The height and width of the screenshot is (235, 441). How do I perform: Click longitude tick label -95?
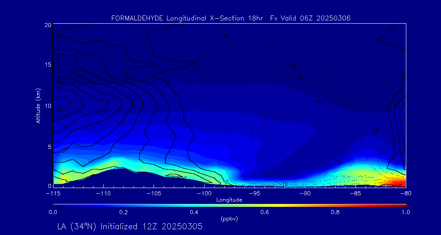[254, 193]
